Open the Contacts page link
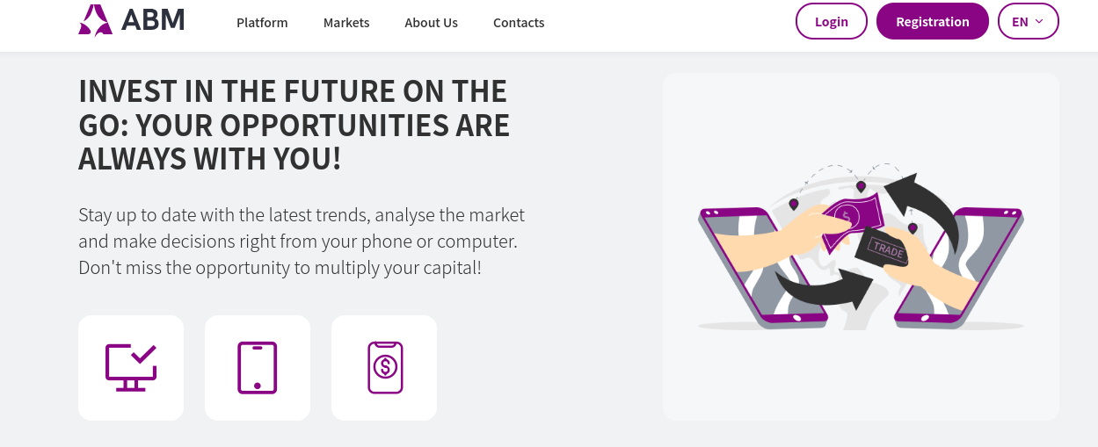1098x447 pixels. pos(519,22)
